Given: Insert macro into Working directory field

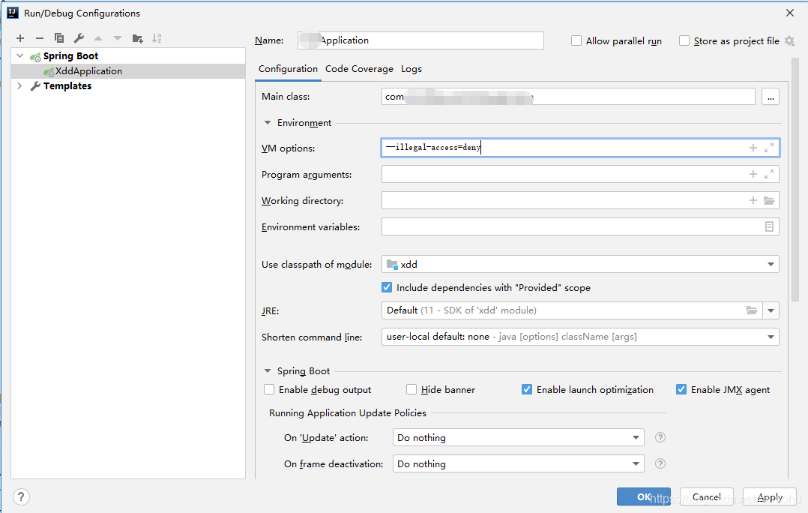Looking at the screenshot, I should (753, 200).
